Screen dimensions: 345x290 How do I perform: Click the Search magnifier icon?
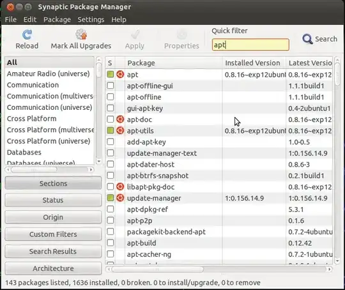pos(307,39)
